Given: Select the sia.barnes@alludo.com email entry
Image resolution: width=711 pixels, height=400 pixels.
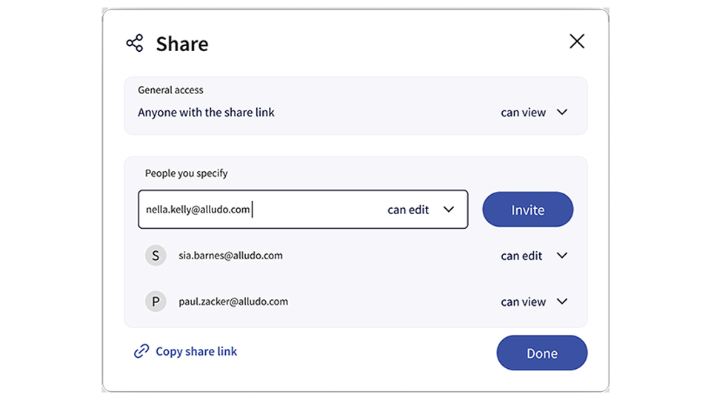Looking at the screenshot, I should tap(230, 256).
